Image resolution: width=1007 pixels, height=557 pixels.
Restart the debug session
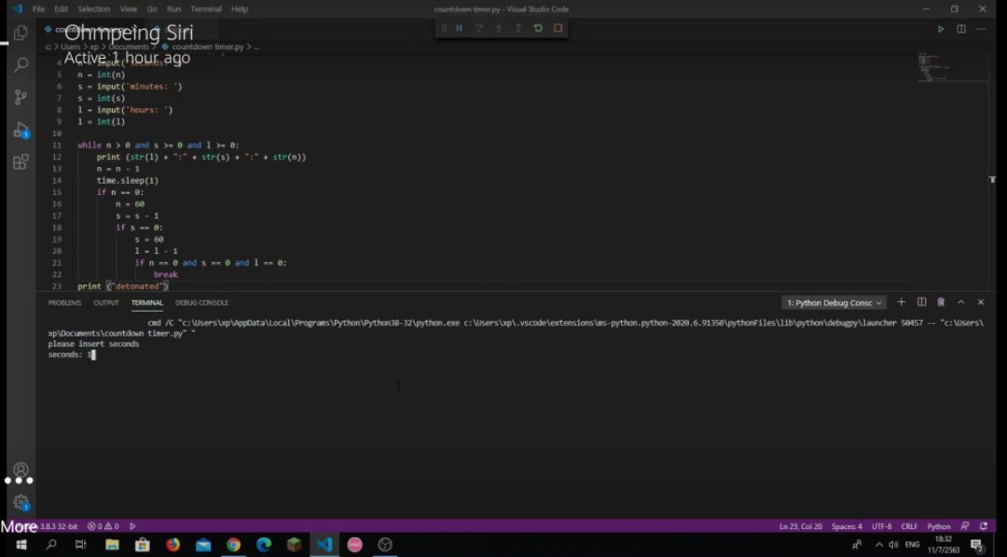[x=538, y=28]
